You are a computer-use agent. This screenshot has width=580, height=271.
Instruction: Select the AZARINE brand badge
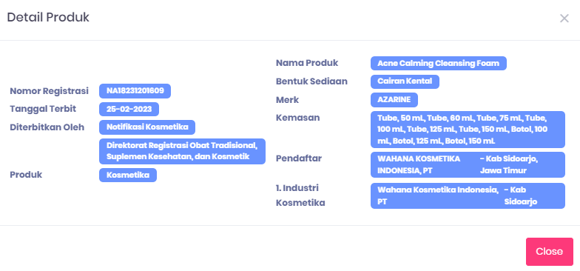tap(394, 100)
